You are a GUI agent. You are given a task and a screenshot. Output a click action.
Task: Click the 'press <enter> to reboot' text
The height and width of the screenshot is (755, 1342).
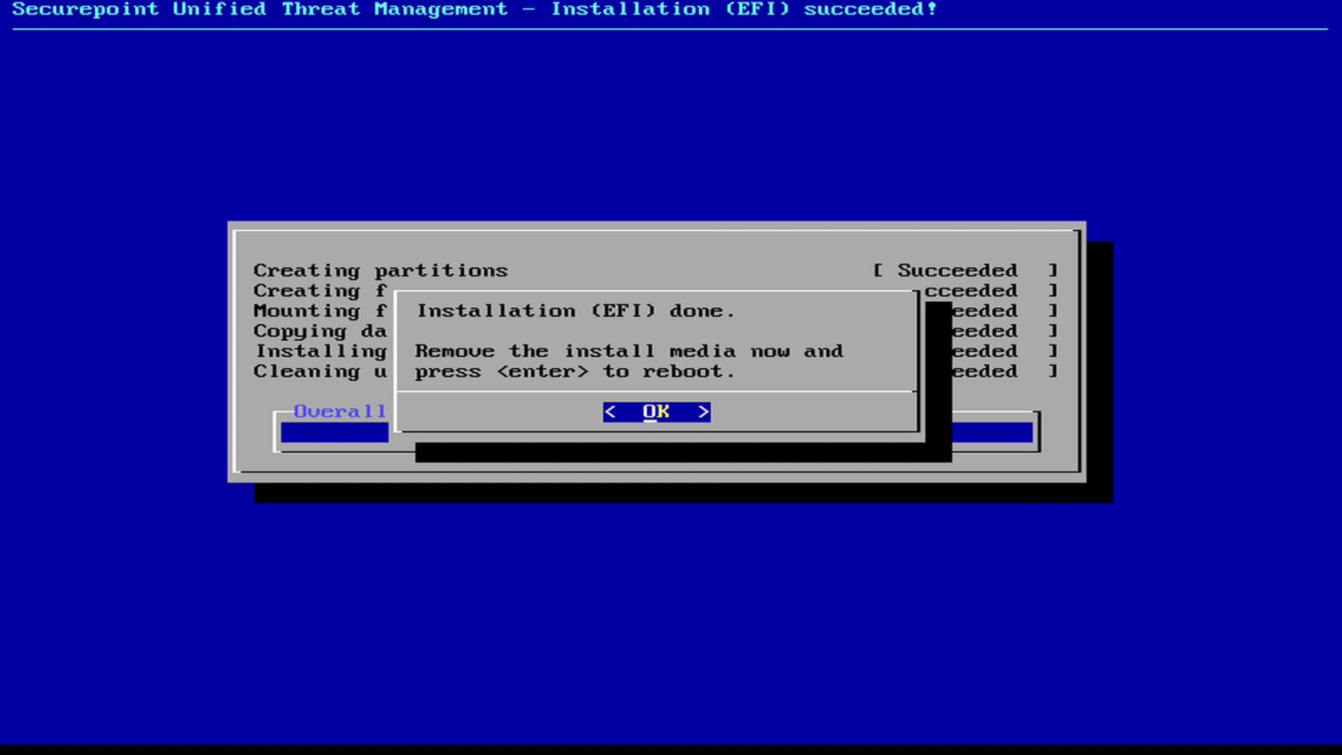pos(574,372)
